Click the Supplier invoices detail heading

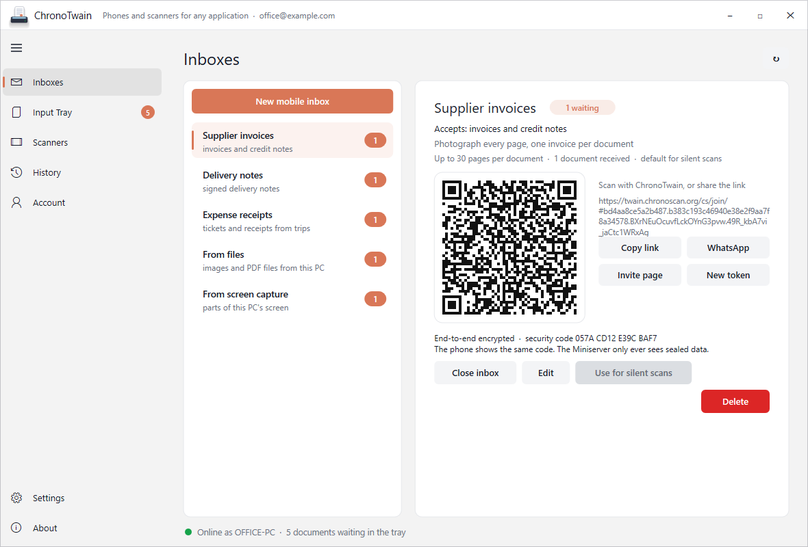click(485, 108)
